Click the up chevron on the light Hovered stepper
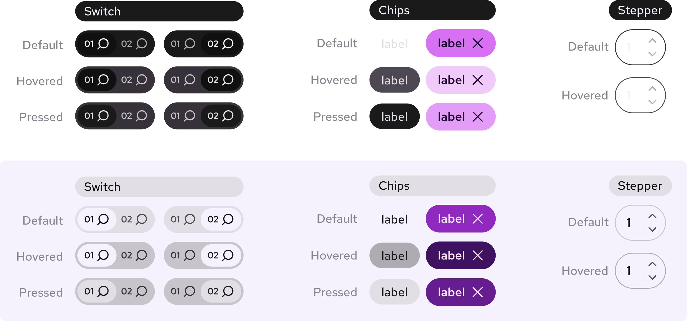The image size is (687, 321). pos(653,264)
